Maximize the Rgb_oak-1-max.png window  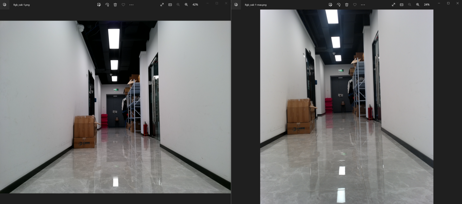tap(448, 3)
